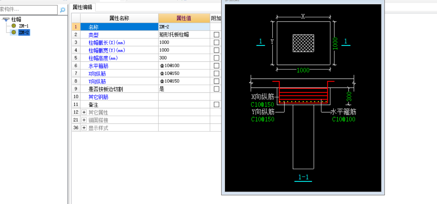
Task: Click the component search input field
Action: (29, 10)
